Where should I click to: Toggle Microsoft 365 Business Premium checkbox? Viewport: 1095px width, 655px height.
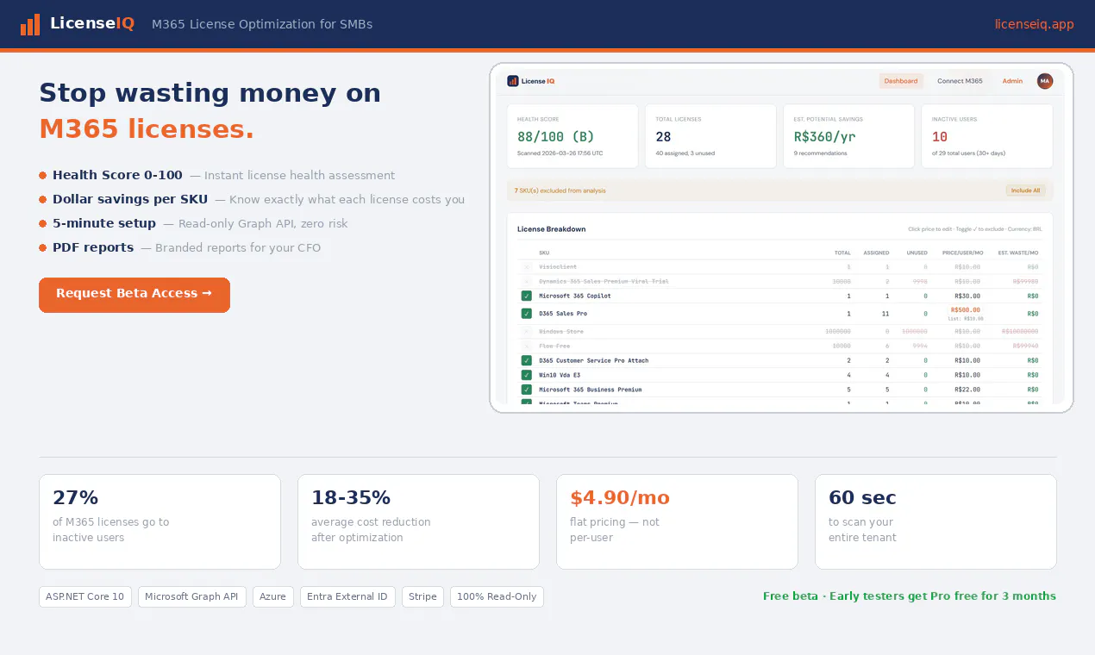[x=527, y=390]
